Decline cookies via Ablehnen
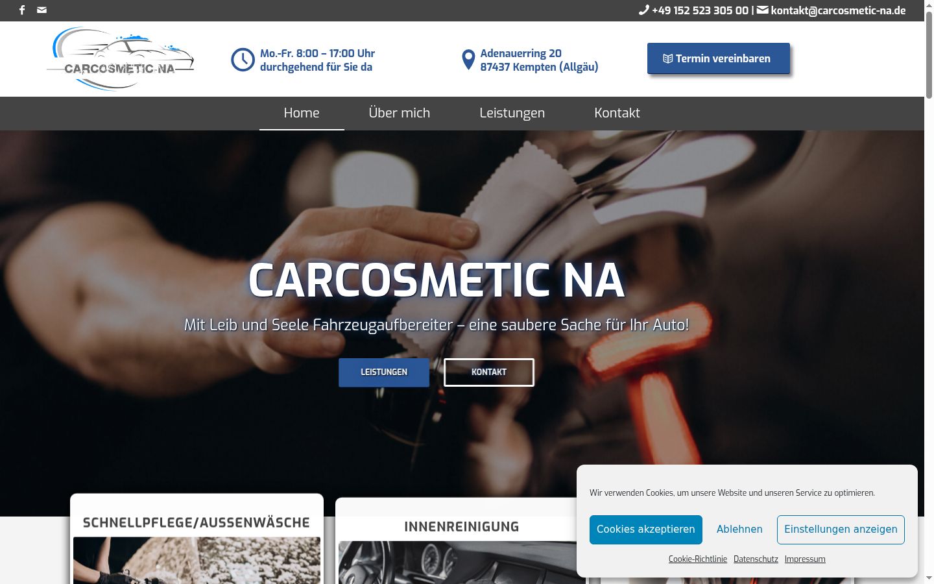Image resolution: width=934 pixels, height=584 pixels. 739,529
